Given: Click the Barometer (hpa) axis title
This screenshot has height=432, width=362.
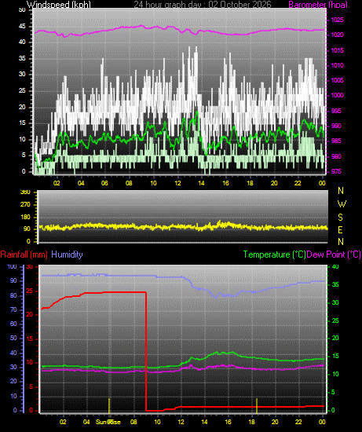Looking at the screenshot, I should tap(318, 5).
